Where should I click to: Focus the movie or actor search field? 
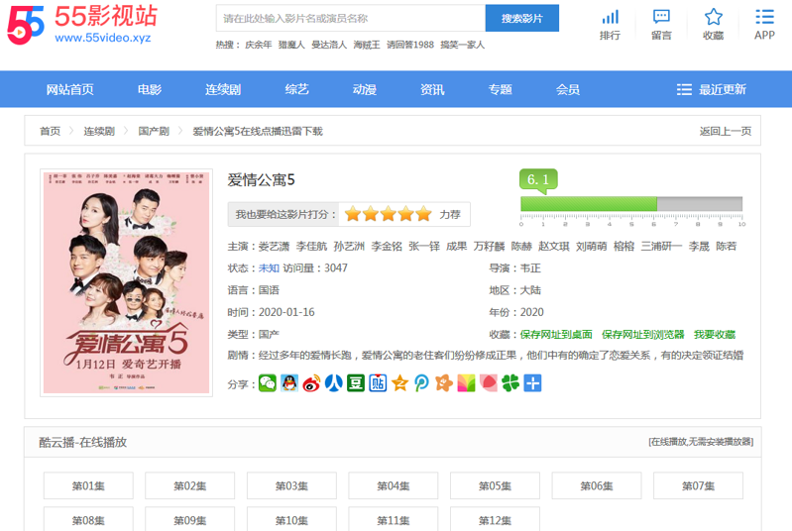click(351, 18)
